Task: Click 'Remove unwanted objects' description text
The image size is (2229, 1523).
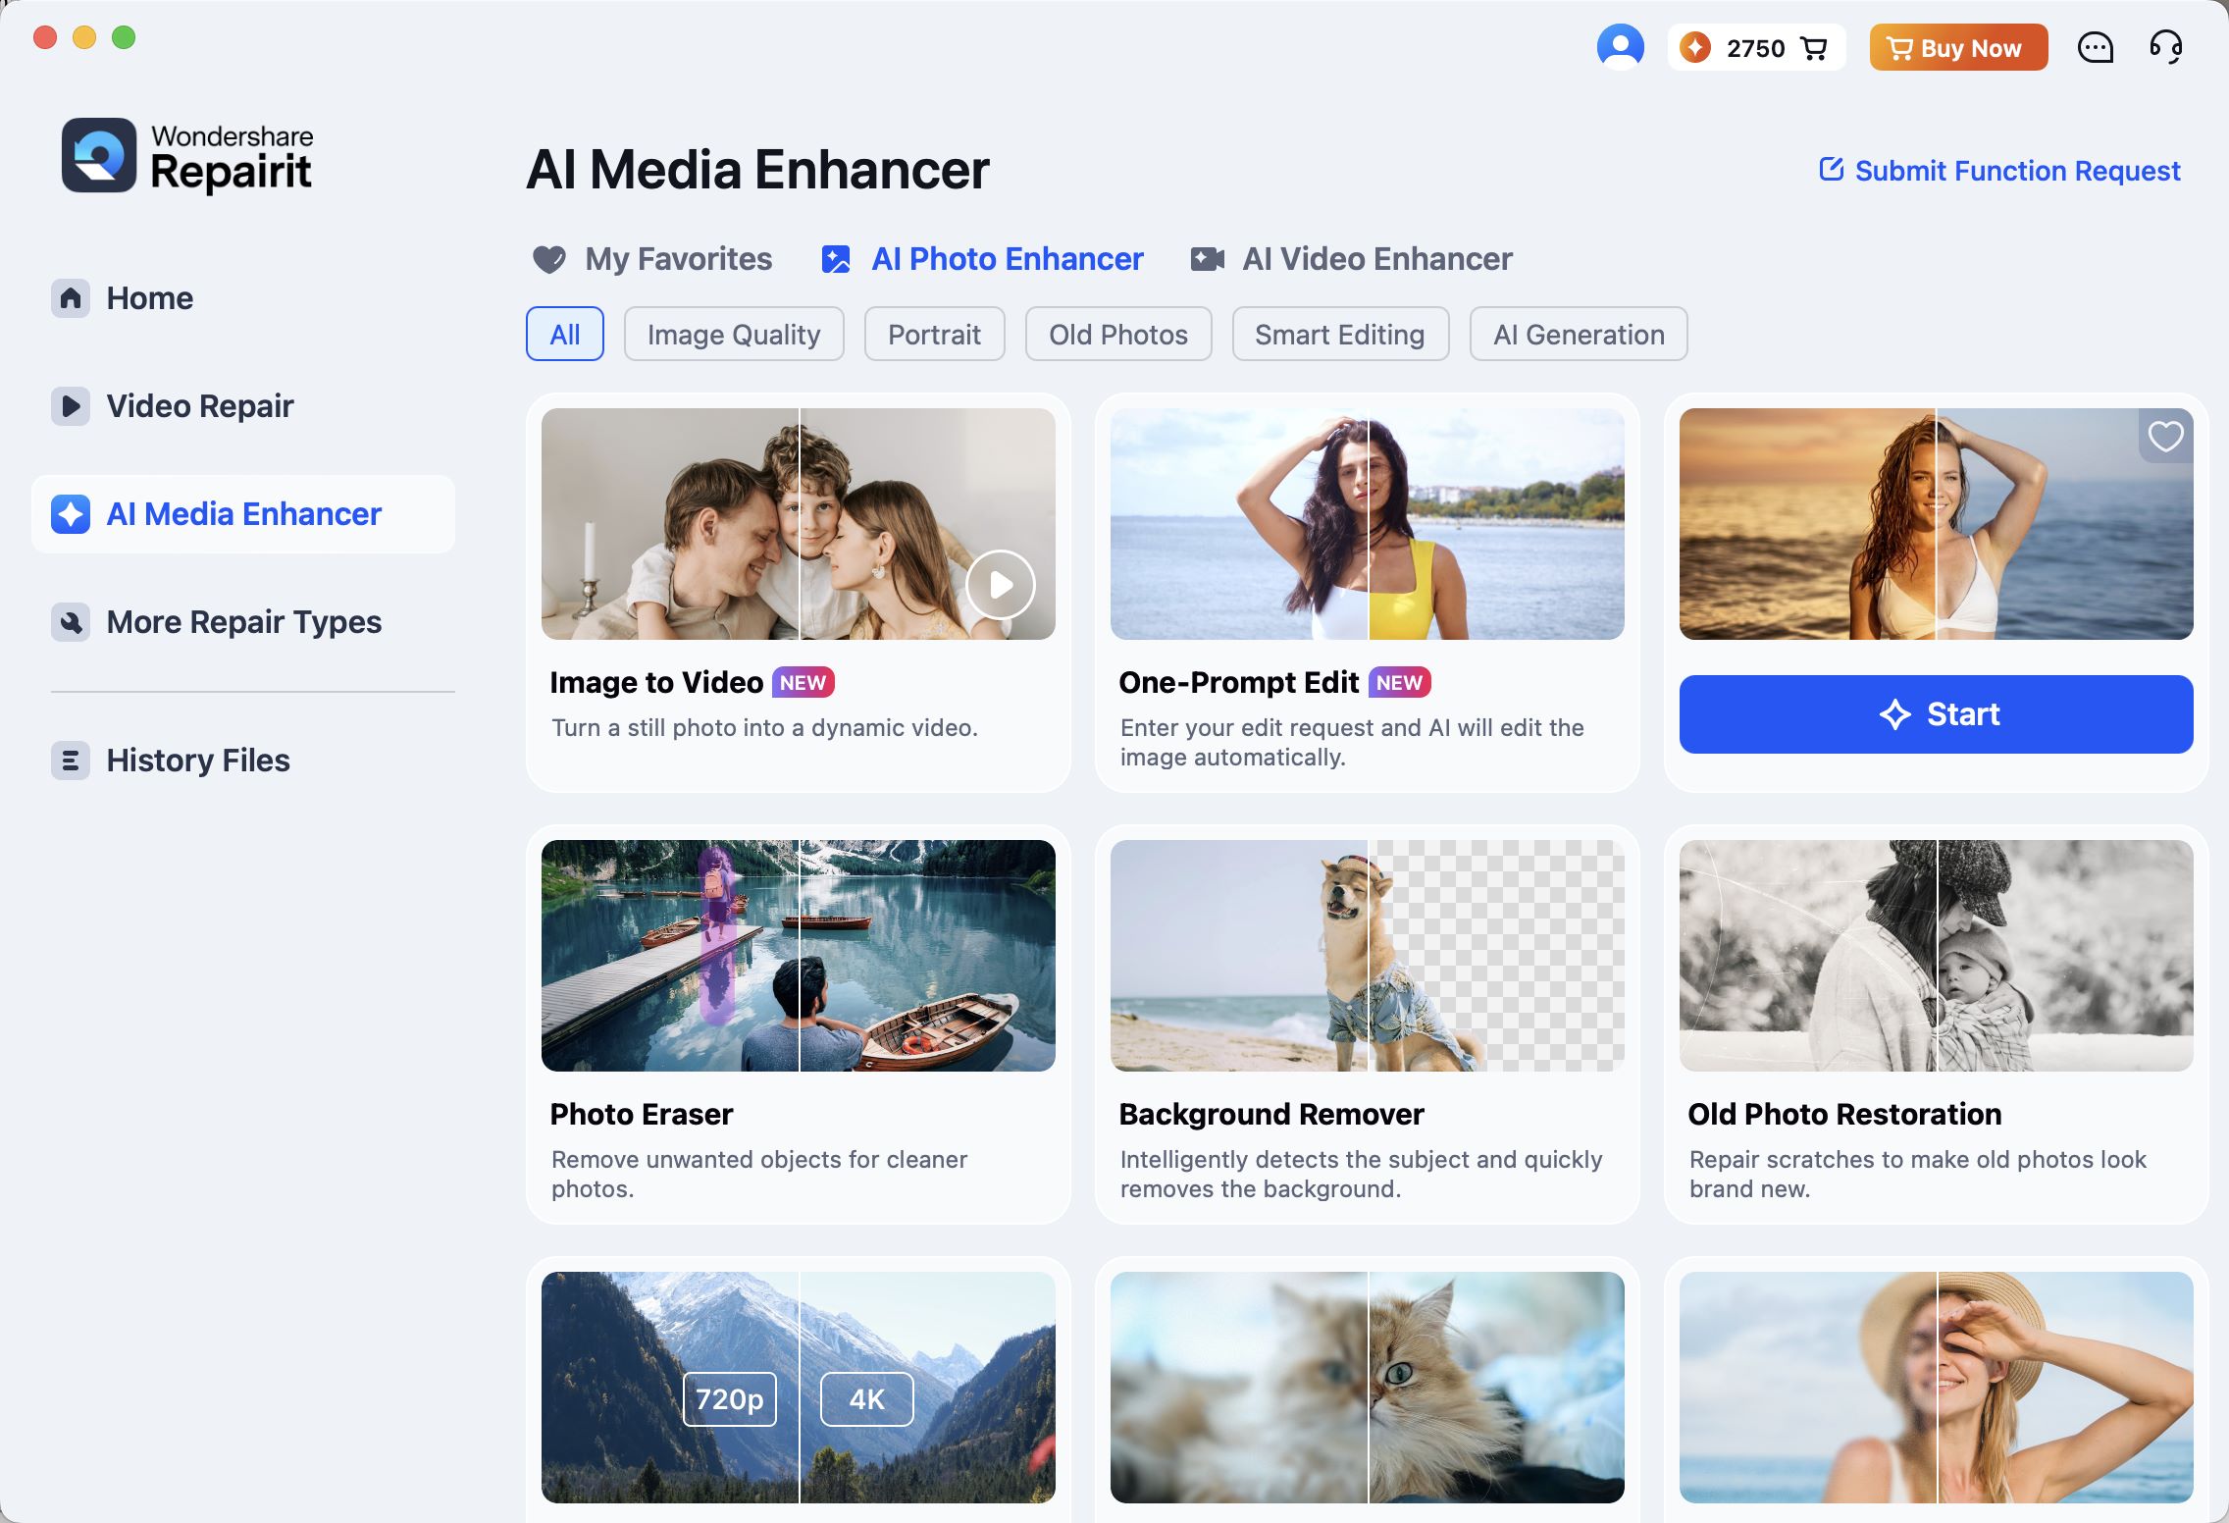Action: coord(759,1174)
